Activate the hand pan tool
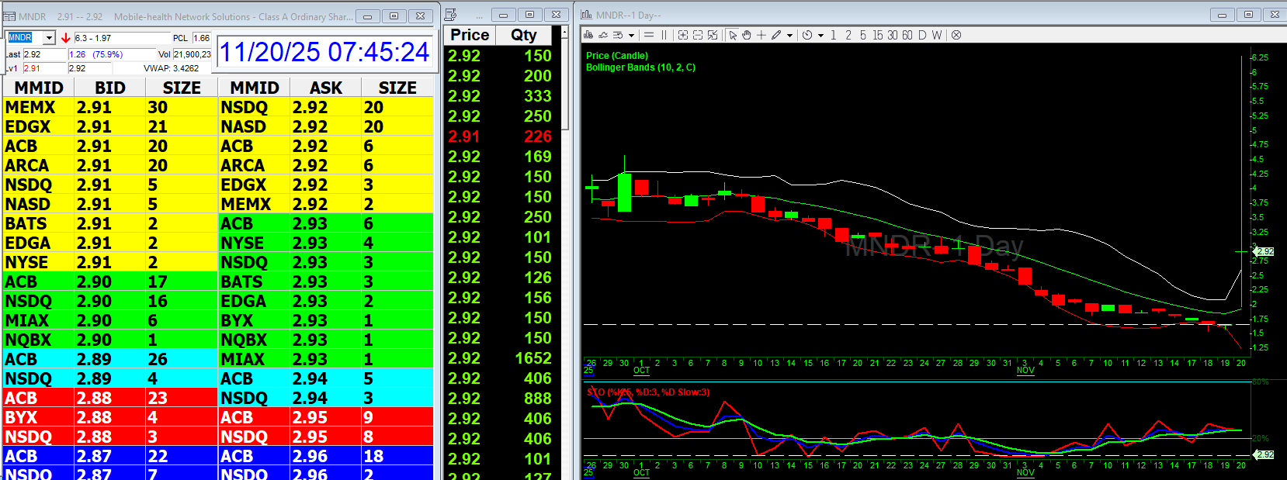The width and height of the screenshot is (1287, 480). coord(747,35)
